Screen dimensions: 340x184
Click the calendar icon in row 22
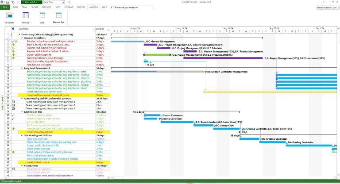[13, 105]
